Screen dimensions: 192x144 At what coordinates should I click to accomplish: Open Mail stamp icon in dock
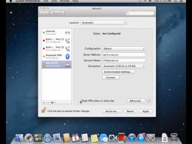[x=57, y=138]
